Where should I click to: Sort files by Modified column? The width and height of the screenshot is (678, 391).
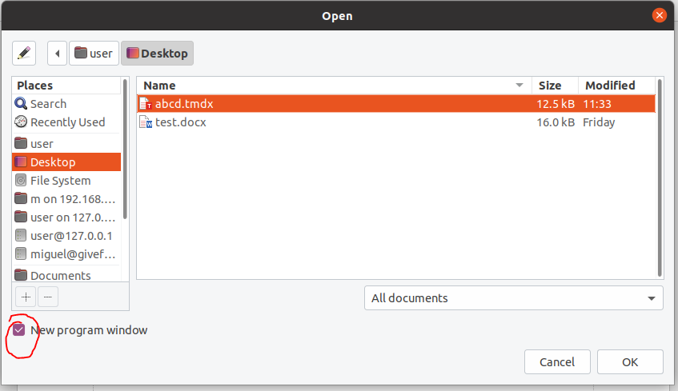[610, 86]
